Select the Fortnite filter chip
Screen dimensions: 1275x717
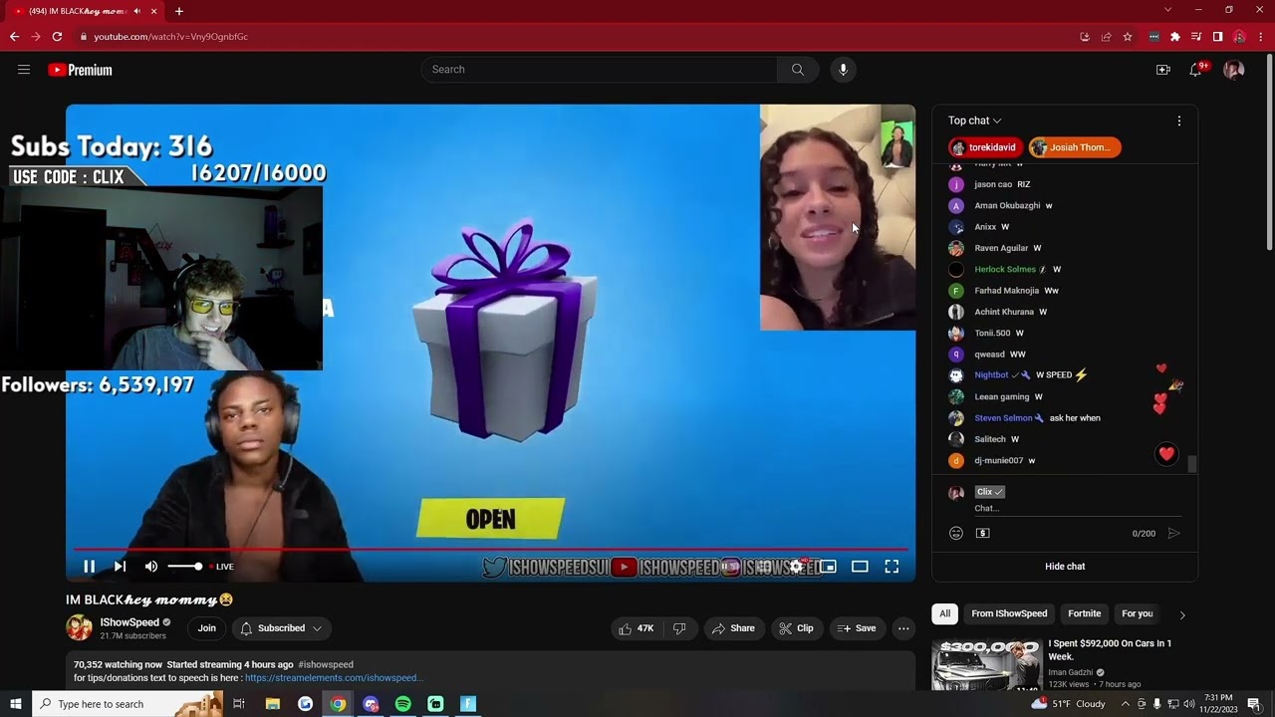pyautogui.click(x=1085, y=614)
